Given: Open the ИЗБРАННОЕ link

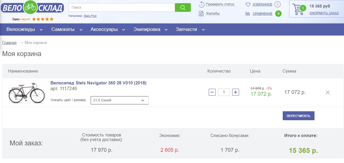Looking at the screenshot, I should click(x=262, y=4).
